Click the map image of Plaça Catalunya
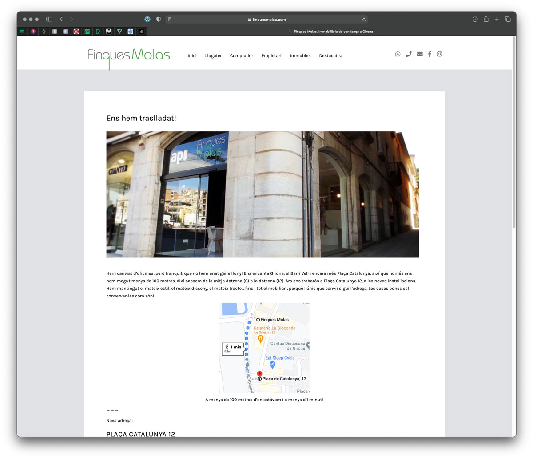 [264, 348]
